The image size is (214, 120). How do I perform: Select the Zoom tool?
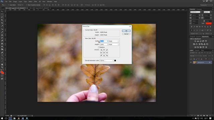(x=2, y=67)
